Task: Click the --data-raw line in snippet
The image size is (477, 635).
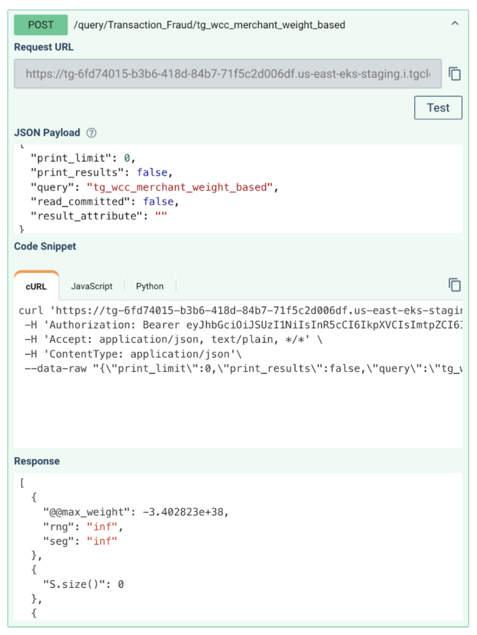Action: click(x=239, y=368)
